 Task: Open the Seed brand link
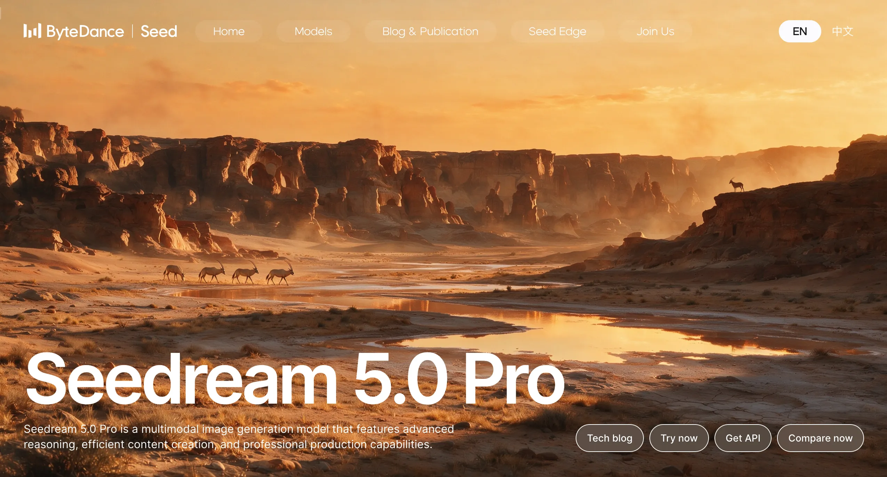pyautogui.click(x=159, y=31)
